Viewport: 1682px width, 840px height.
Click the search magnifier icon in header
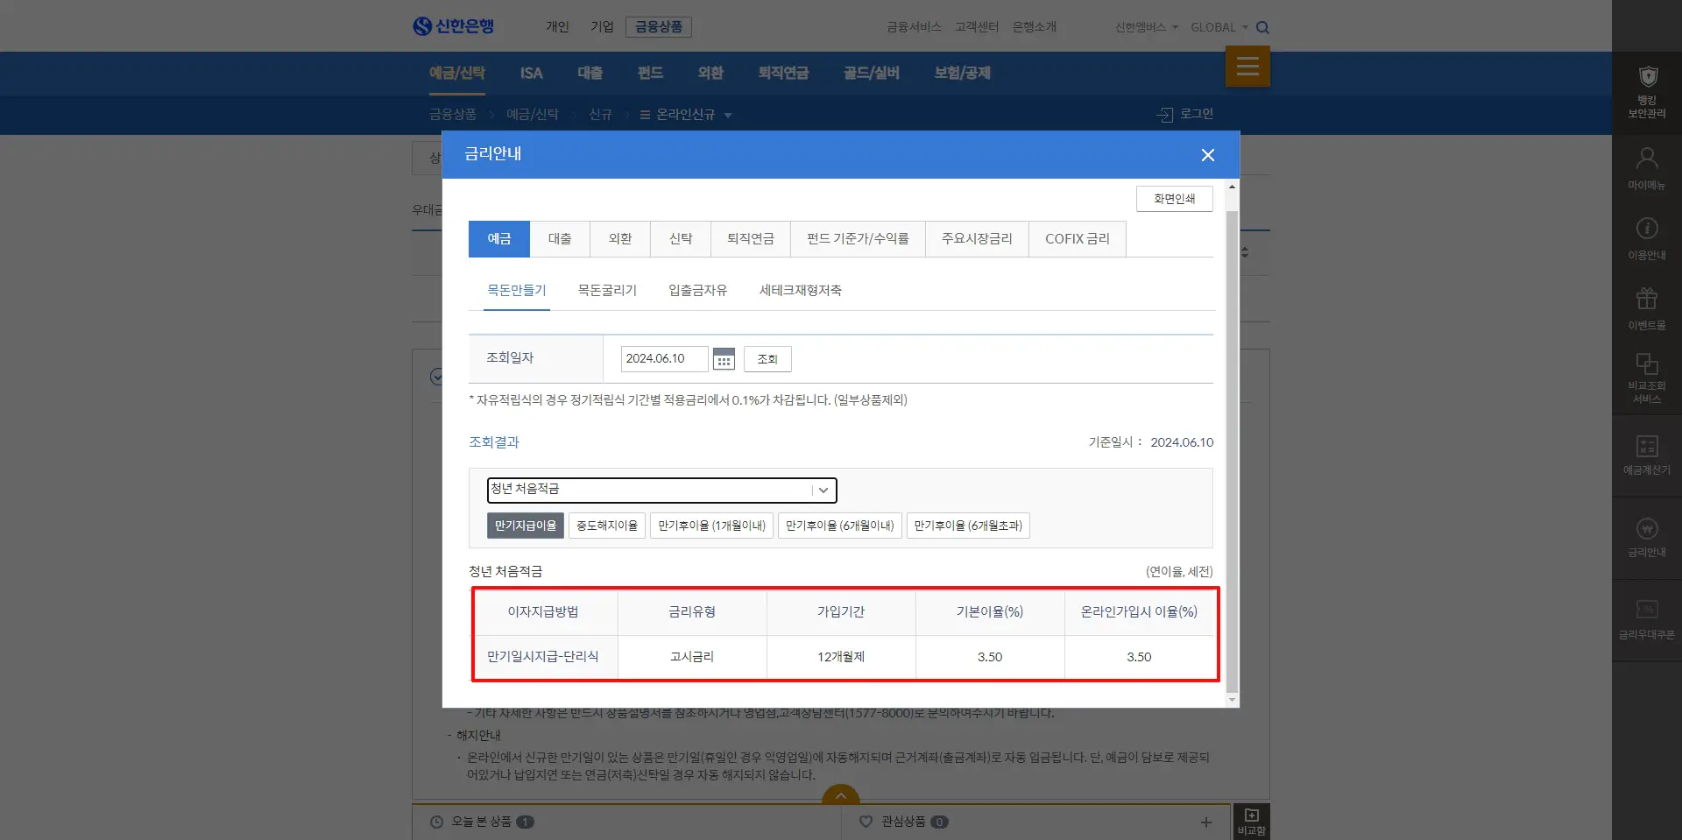pyautogui.click(x=1262, y=27)
